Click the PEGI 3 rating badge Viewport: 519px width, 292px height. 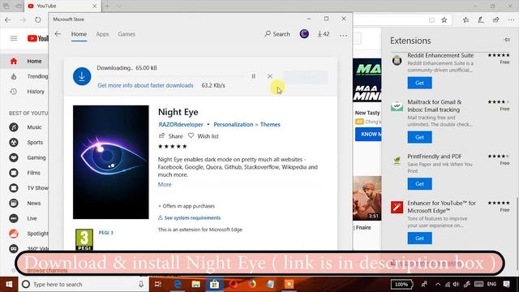coord(84,240)
